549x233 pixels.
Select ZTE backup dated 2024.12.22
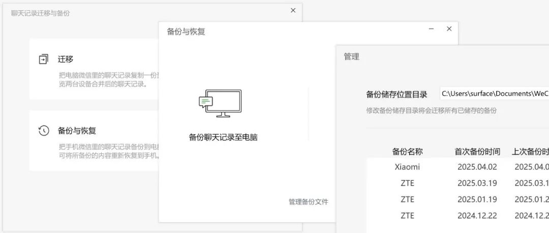(x=458, y=216)
